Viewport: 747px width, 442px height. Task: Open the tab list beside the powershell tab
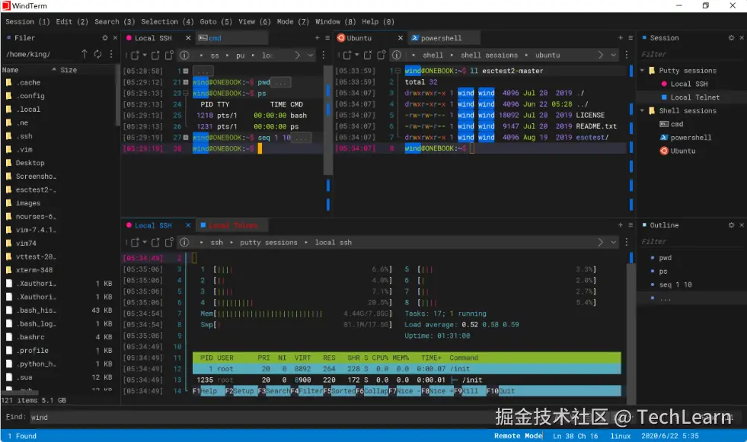pyautogui.click(x=630, y=37)
